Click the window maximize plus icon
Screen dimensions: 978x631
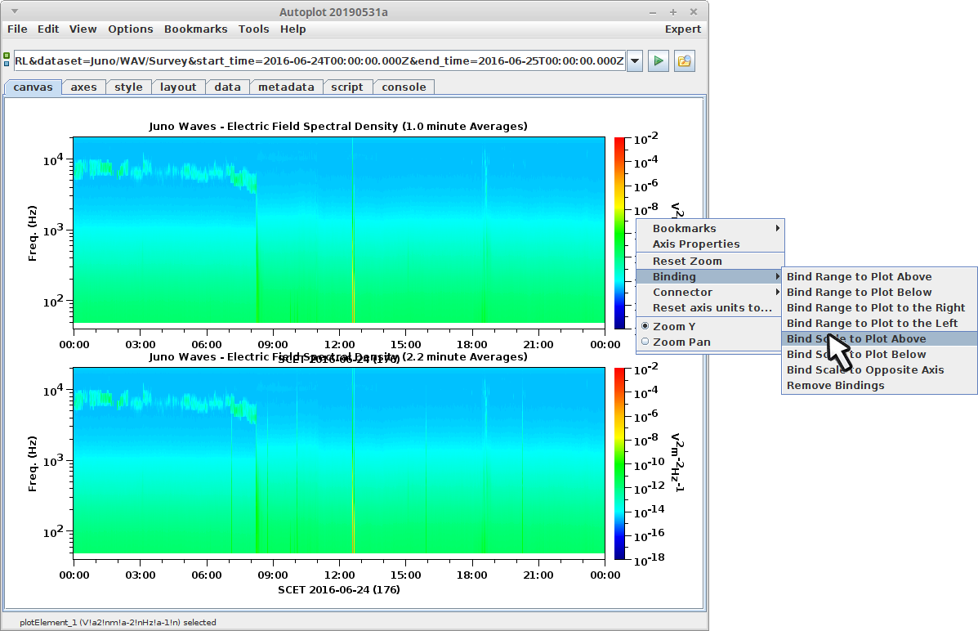pos(673,12)
